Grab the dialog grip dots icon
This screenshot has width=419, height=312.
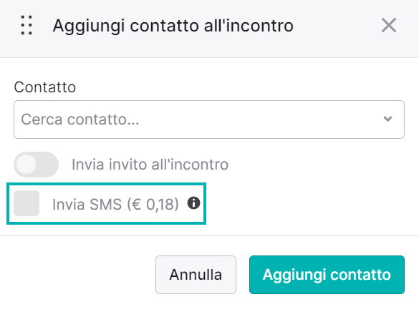27,25
